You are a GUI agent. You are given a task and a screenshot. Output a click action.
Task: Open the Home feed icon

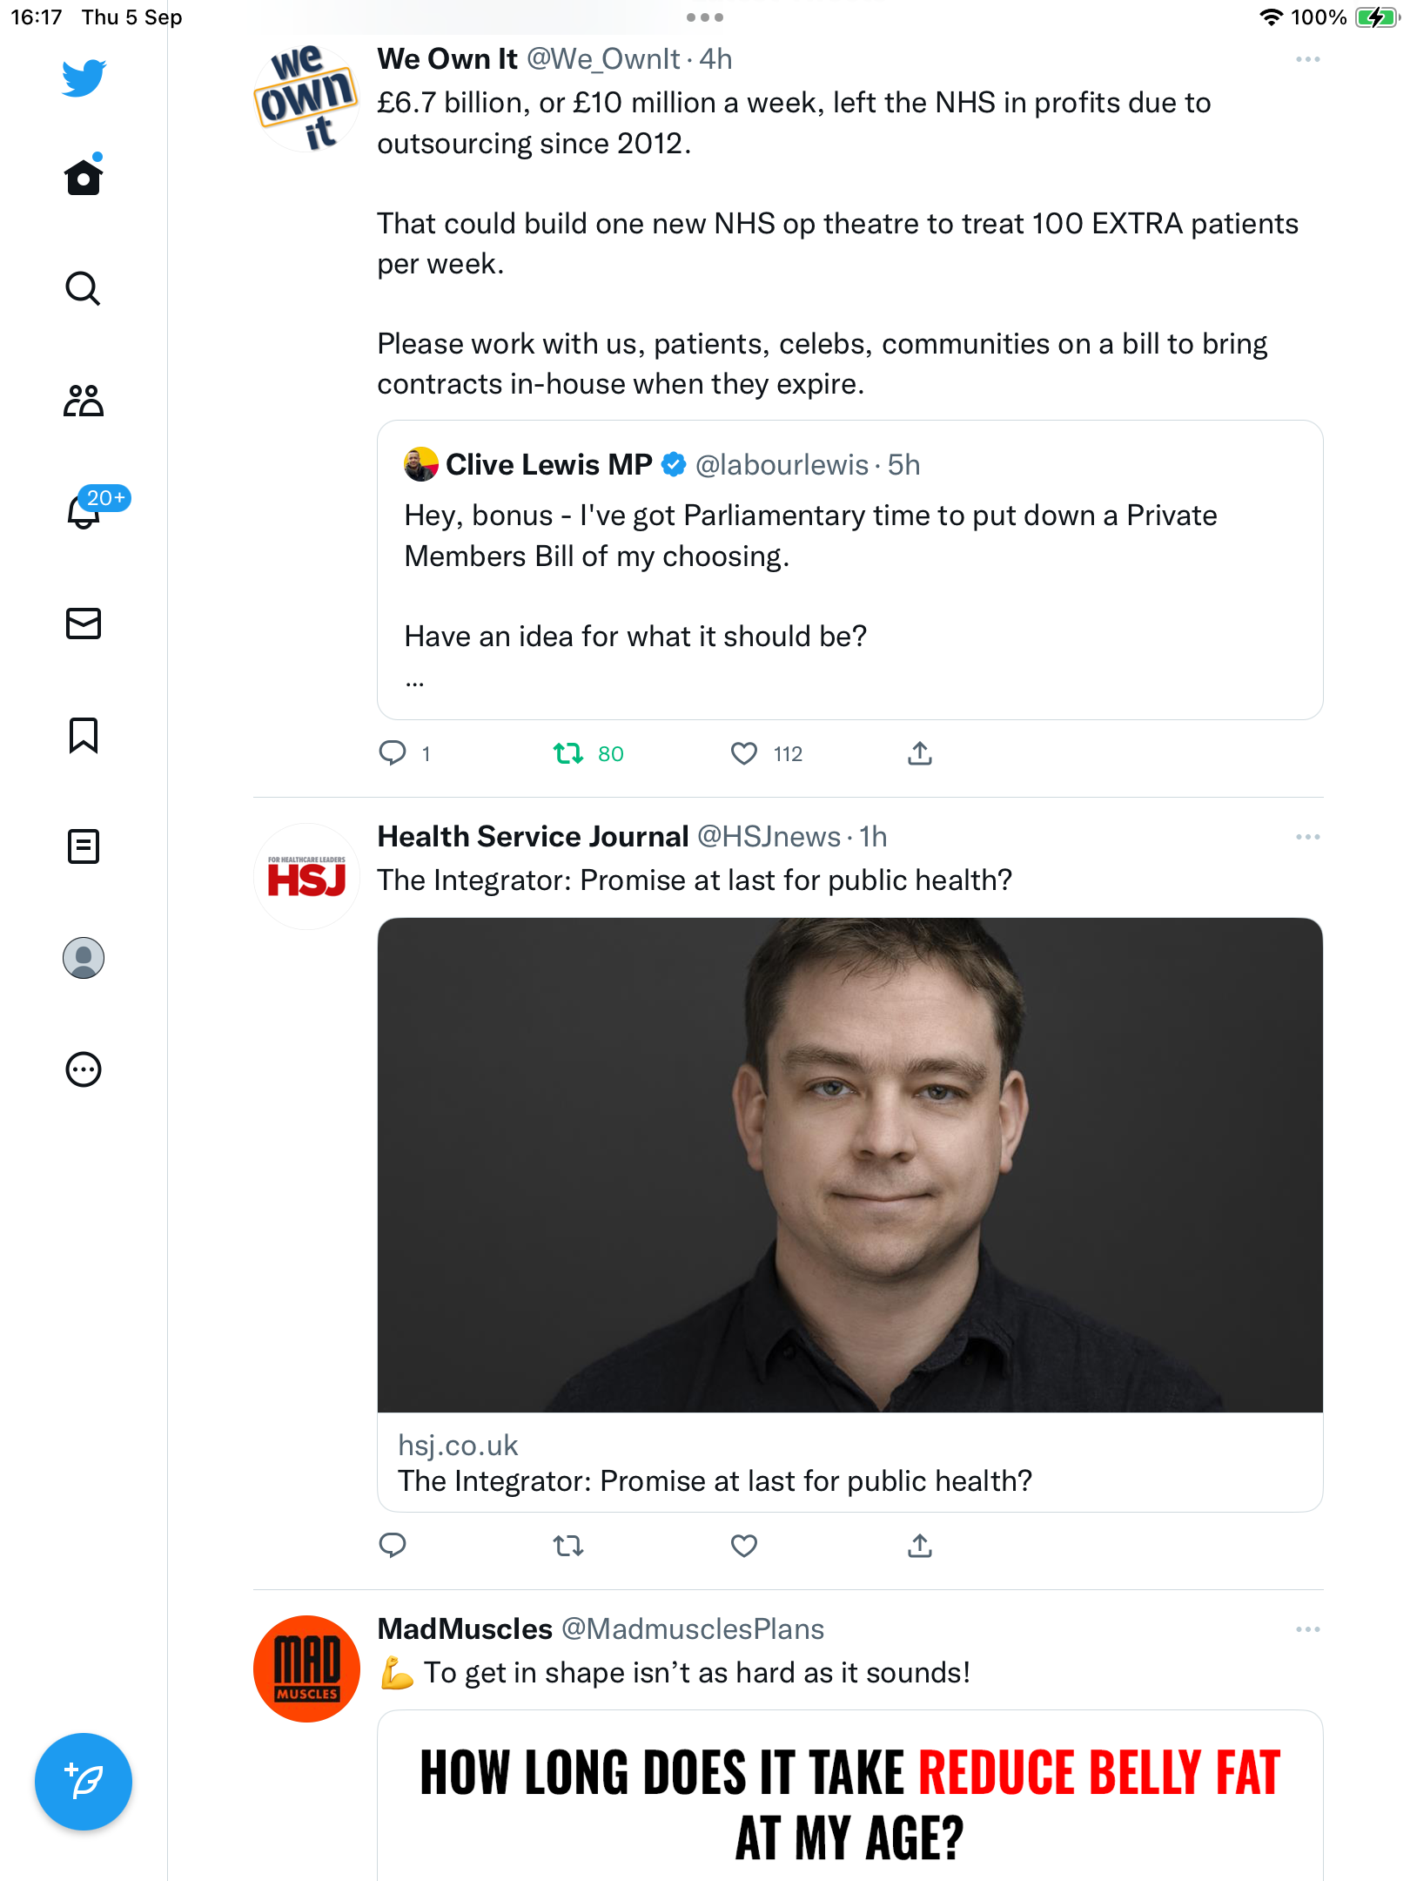pos(84,176)
